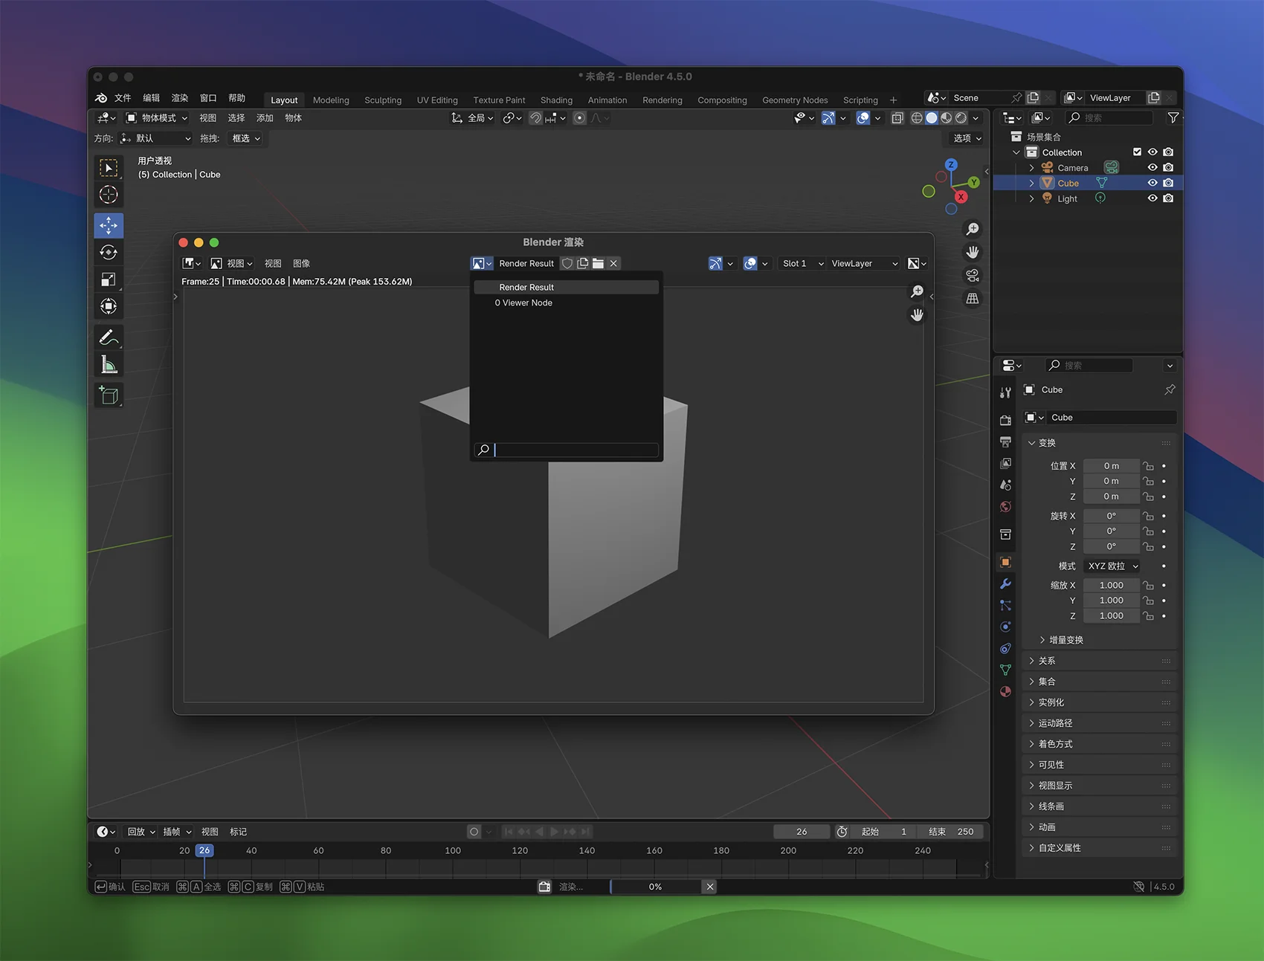Click the viewport zoom magnifier icon
This screenshot has height=961, width=1264.
click(x=972, y=230)
